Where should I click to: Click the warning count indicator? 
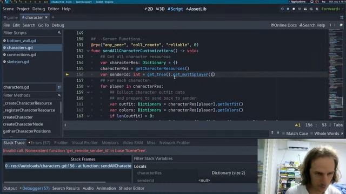click(x=297, y=125)
